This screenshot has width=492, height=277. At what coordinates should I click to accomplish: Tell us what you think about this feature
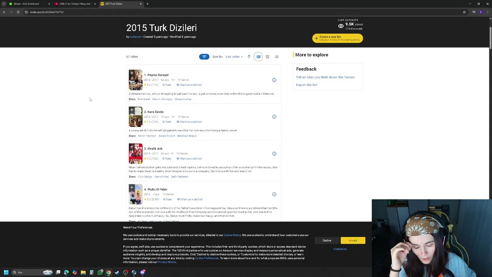coord(326,77)
